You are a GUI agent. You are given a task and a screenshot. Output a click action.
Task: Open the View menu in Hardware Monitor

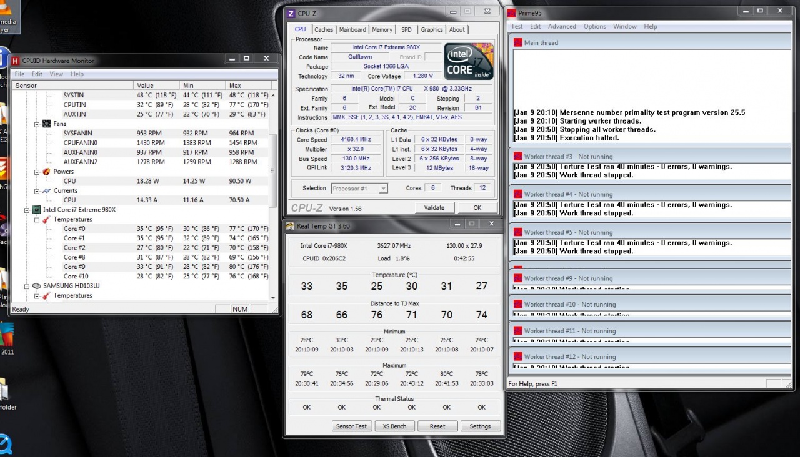point(56,74)
